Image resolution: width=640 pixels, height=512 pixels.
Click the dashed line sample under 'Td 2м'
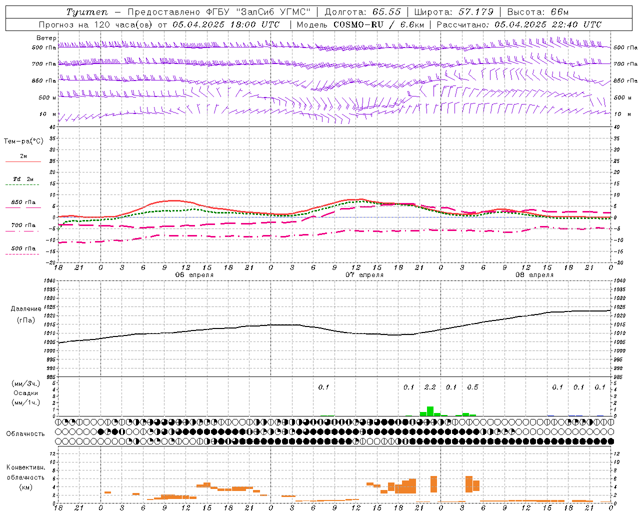22,185
